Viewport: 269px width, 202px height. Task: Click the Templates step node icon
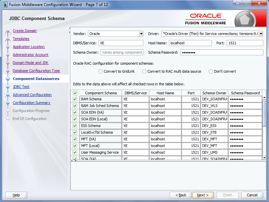8,39
